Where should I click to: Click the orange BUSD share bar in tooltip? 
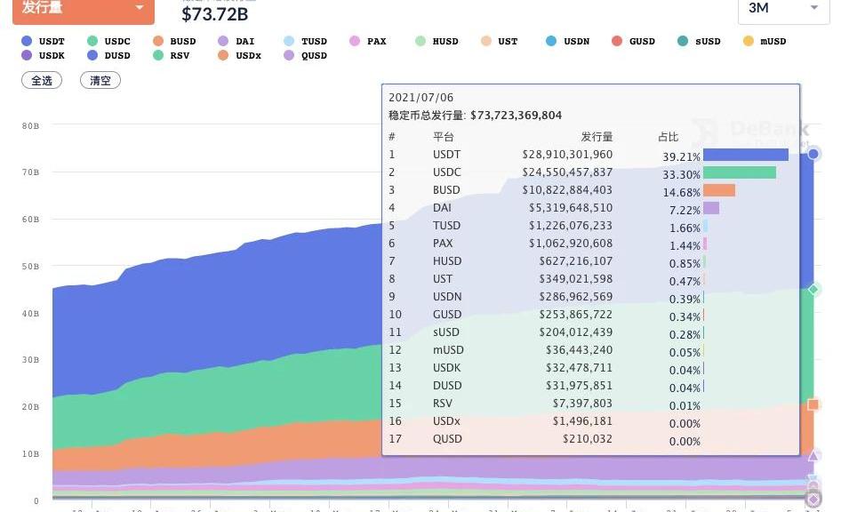(x=719, y=190)
